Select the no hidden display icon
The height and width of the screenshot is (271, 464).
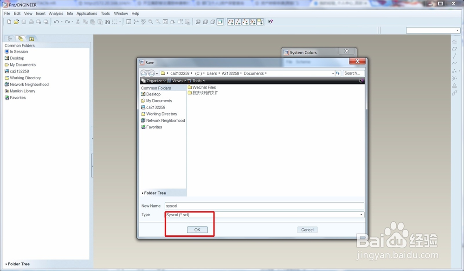click(x=213, y=22)
